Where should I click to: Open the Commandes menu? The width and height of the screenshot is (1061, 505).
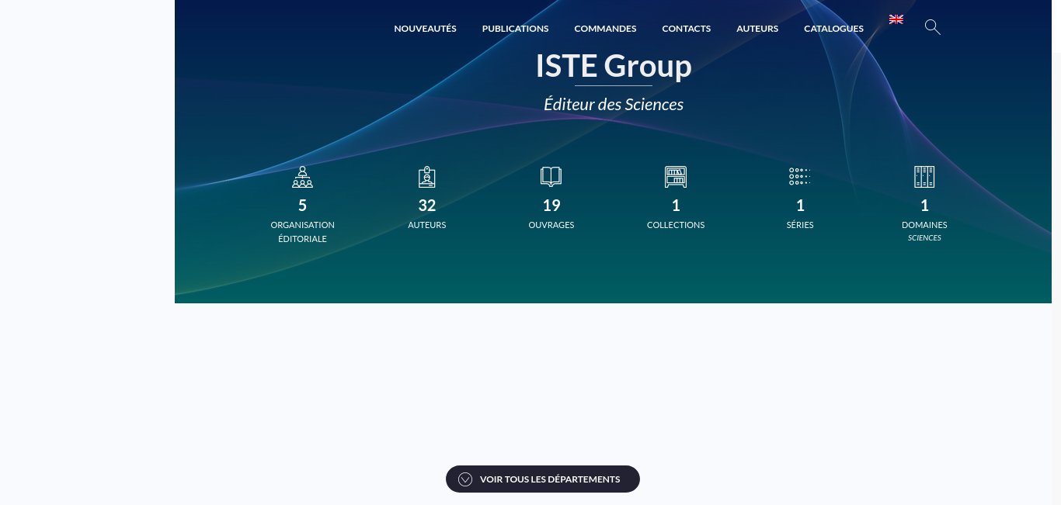pyautogui.click(x=605, y=29)
